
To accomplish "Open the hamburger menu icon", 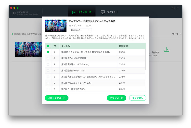I will (178, 8).
